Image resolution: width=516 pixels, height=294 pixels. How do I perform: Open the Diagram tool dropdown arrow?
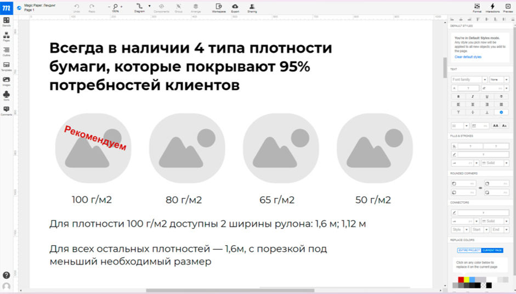point(149,6)
